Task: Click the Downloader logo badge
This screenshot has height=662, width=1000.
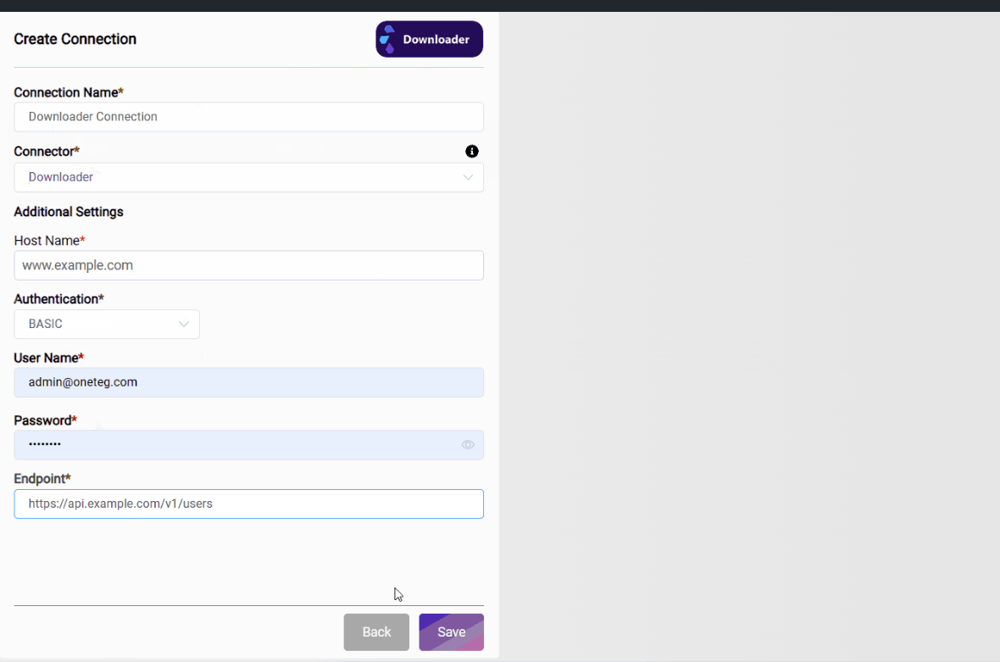Action: [429, 39]
